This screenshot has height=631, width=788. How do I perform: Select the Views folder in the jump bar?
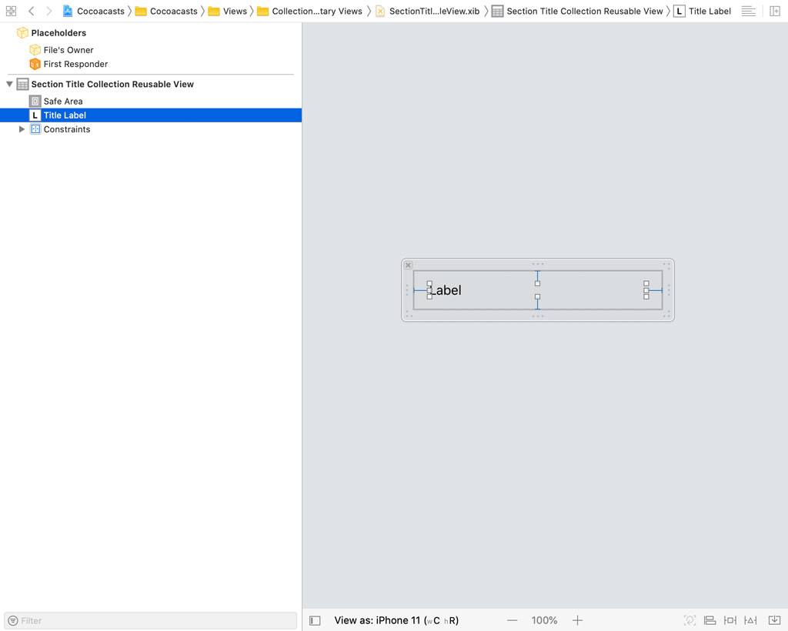235,11
